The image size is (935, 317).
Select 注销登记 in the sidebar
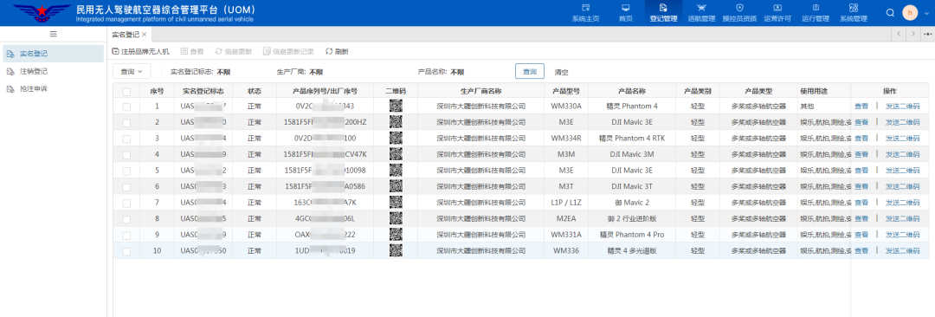(53, 71)
